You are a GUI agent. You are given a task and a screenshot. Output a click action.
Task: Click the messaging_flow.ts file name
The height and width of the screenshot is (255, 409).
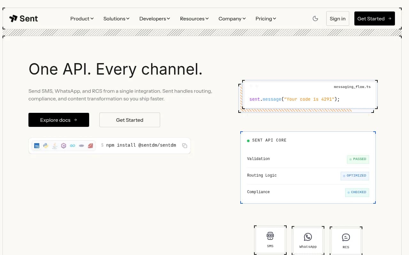[352, 87]
